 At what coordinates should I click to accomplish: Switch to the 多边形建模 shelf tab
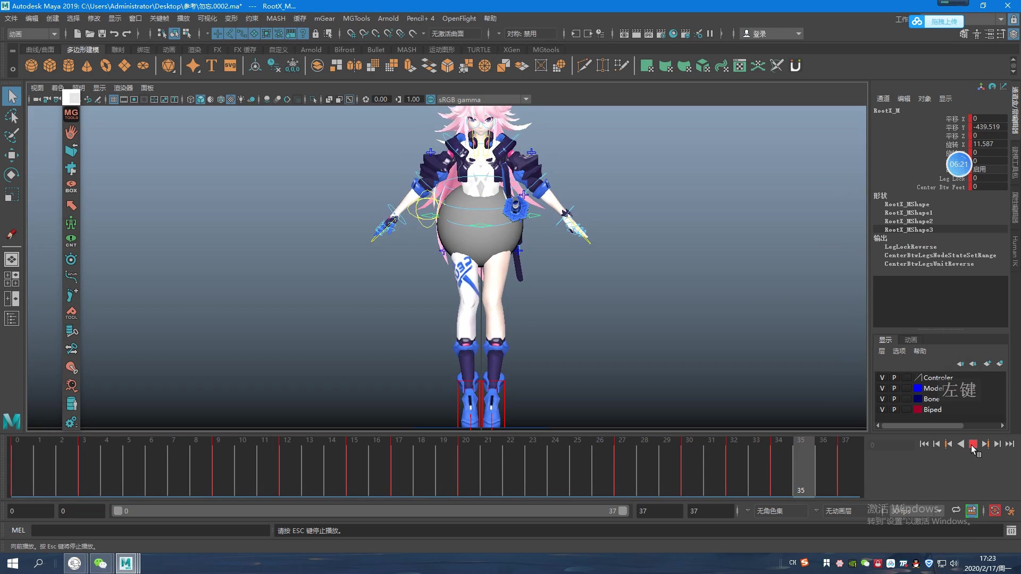click(x=83, y=49)
